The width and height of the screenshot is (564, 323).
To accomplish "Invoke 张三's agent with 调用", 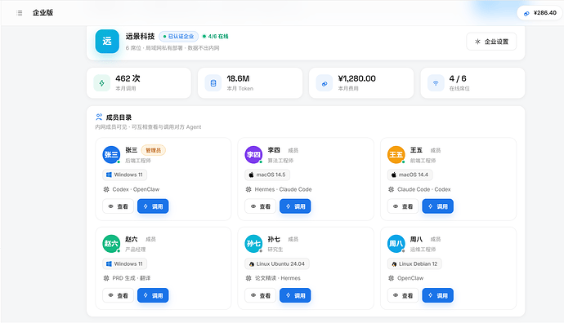I will [153, 206].
